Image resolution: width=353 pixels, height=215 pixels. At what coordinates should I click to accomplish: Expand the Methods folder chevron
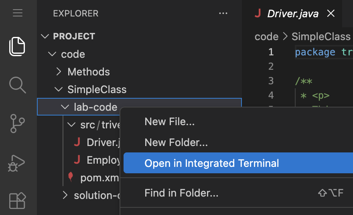[59, 71]
